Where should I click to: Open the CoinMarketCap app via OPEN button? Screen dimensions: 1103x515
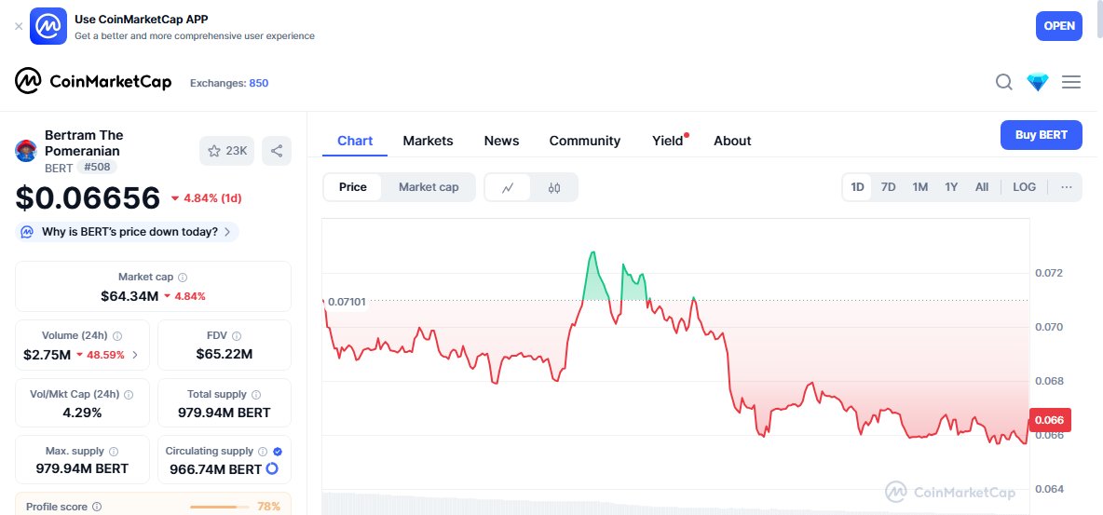tap(1058, 26)
